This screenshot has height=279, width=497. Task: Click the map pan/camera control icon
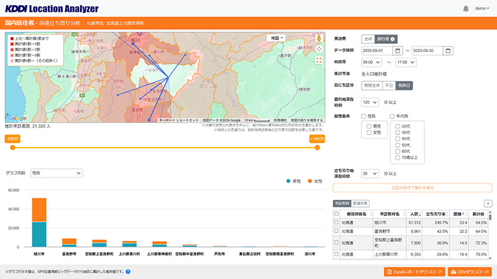[319, 48]
